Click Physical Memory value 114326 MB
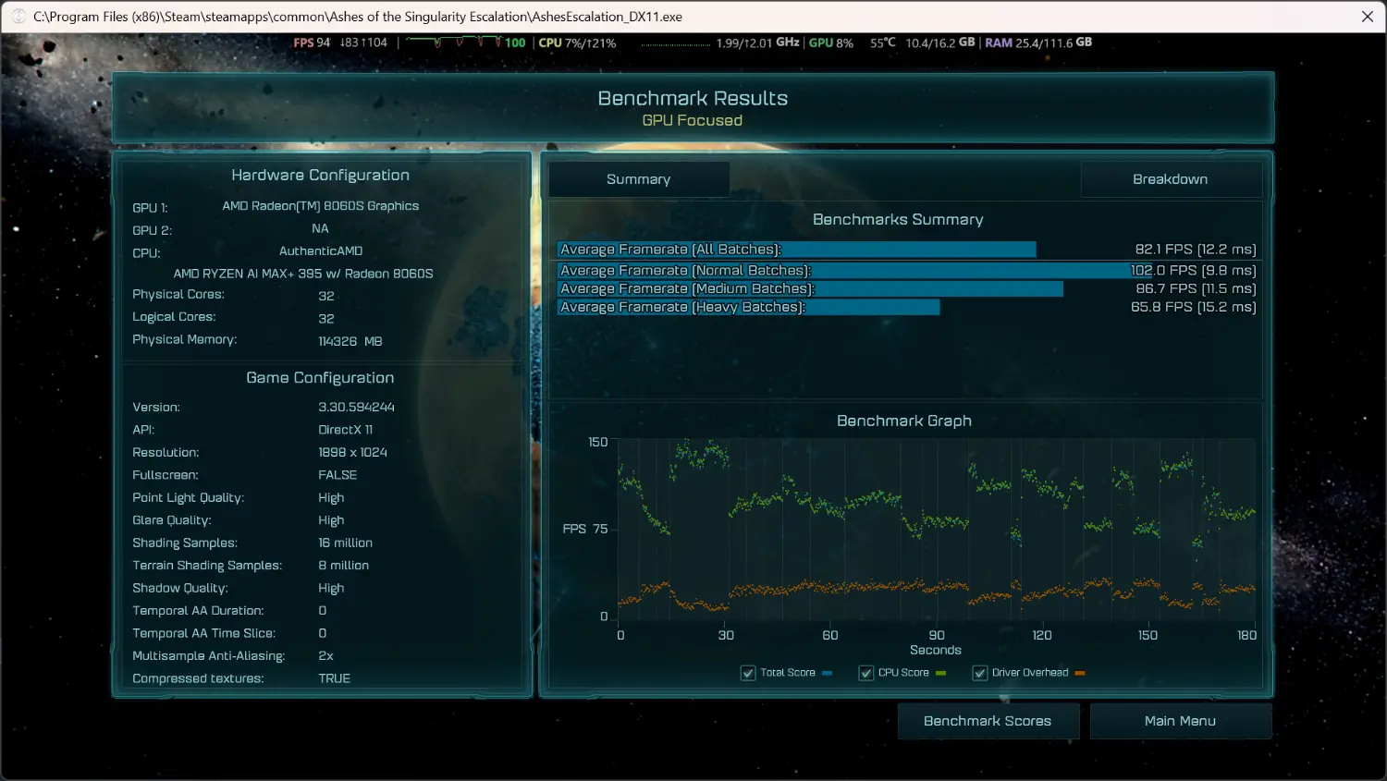Screen dimensions: 1387x781 pyautogui.click(x=350, y=342)
